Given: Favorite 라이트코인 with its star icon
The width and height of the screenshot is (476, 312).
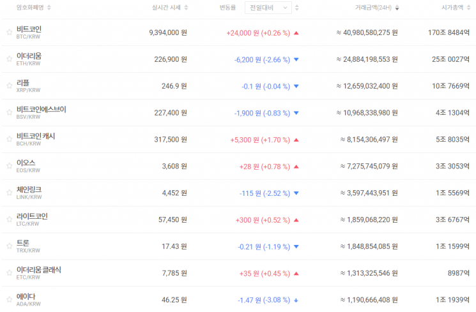Looking at the screenshot, I should [10, 219].
